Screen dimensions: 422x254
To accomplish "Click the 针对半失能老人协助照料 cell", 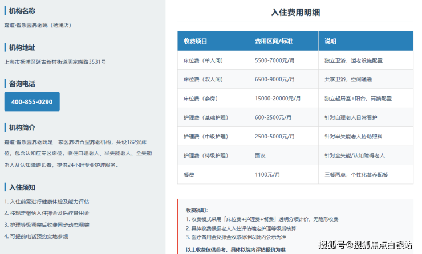I will tap(366, 137).
